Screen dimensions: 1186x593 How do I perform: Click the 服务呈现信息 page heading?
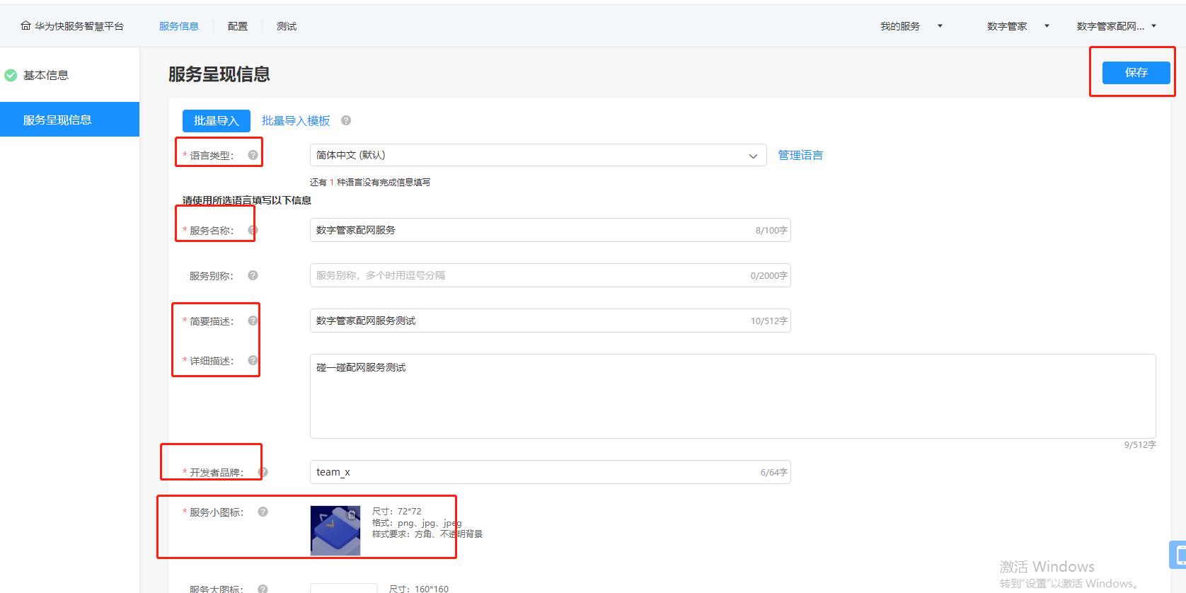(x=219, y=74)
